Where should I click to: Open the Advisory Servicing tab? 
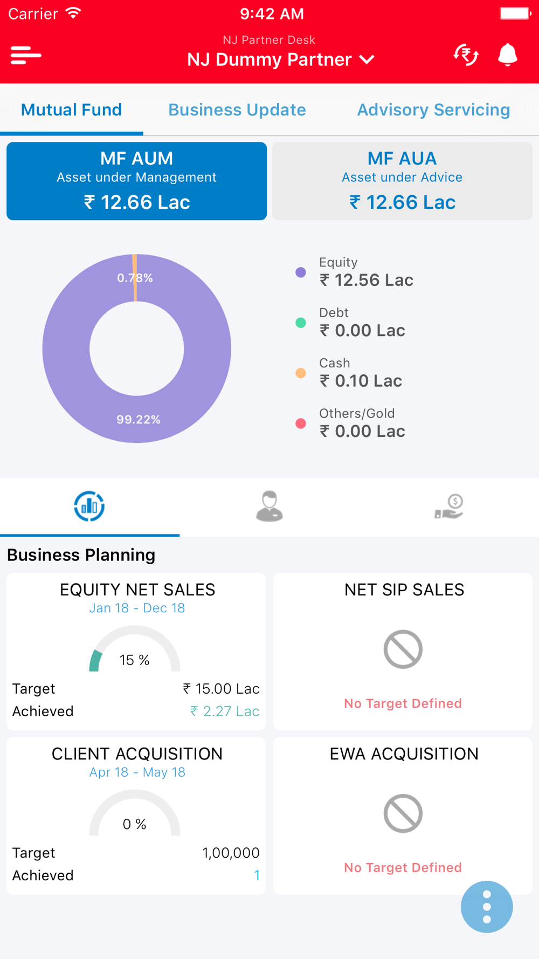pos(434,110)
